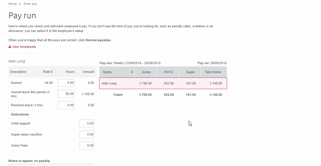The height and width of the screenshot is (166, 321).
Task: Sort by the Super column header
Action: pyautogui.click(x=190, y=72)
